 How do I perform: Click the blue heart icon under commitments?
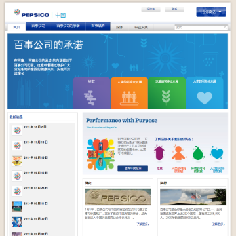point(217,153)
